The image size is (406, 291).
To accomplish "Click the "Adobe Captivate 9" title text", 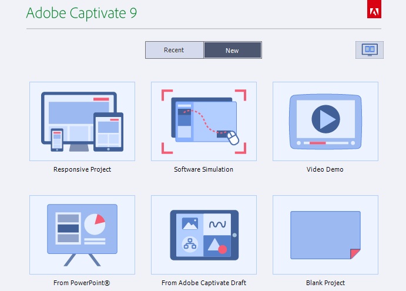I will pyautogui.click(x=83, y=12).
